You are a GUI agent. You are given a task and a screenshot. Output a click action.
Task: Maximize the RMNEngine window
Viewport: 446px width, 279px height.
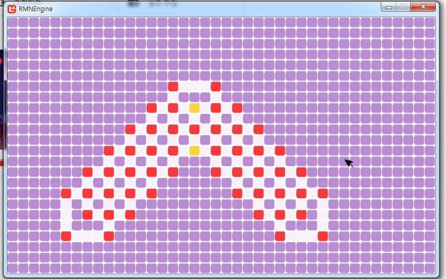403,7
